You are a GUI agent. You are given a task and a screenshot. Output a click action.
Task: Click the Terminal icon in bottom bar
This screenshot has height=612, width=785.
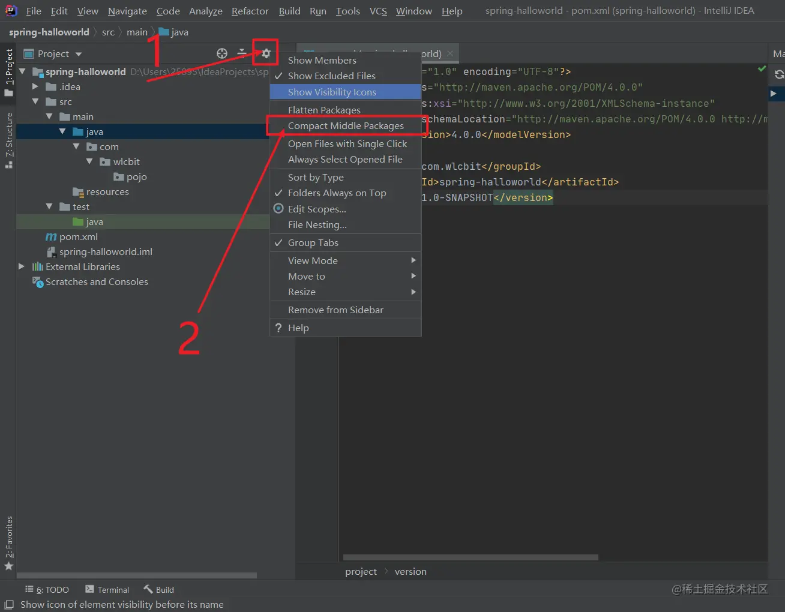coord(90,589)
